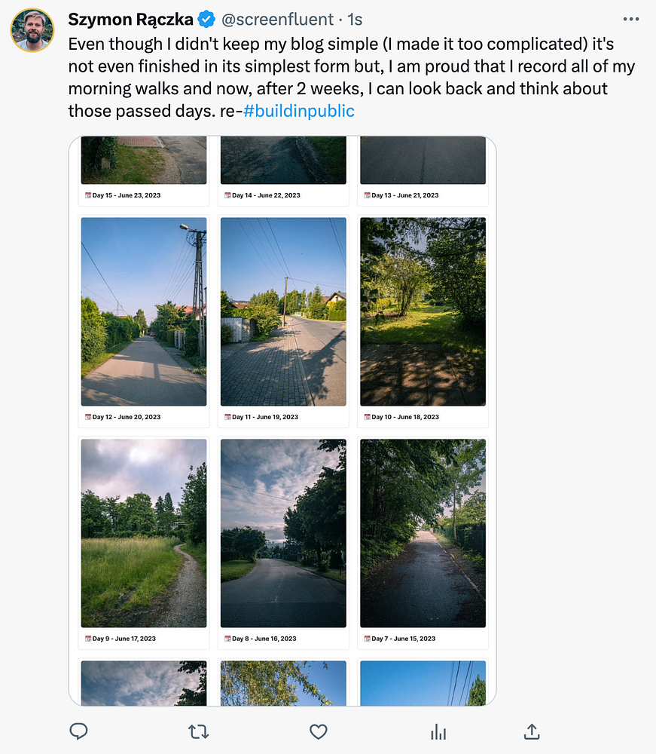Open Day 9 grassy dirt path photo
The height and width of the screenshot is (754, 656).
tap(144, 533)
